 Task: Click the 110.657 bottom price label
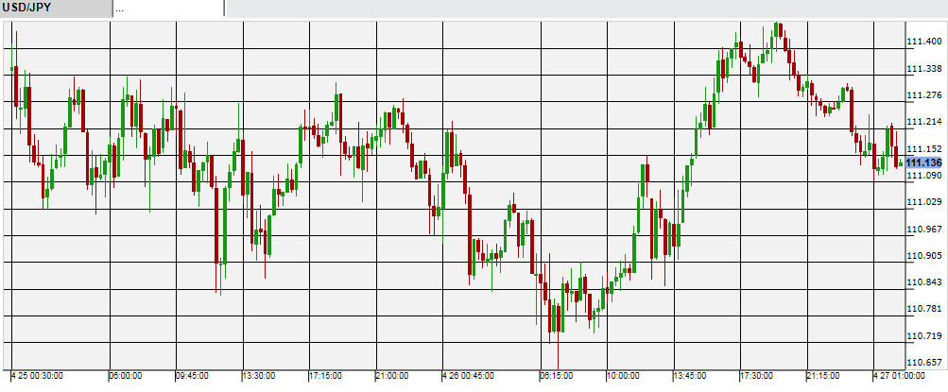click(924, 363)
